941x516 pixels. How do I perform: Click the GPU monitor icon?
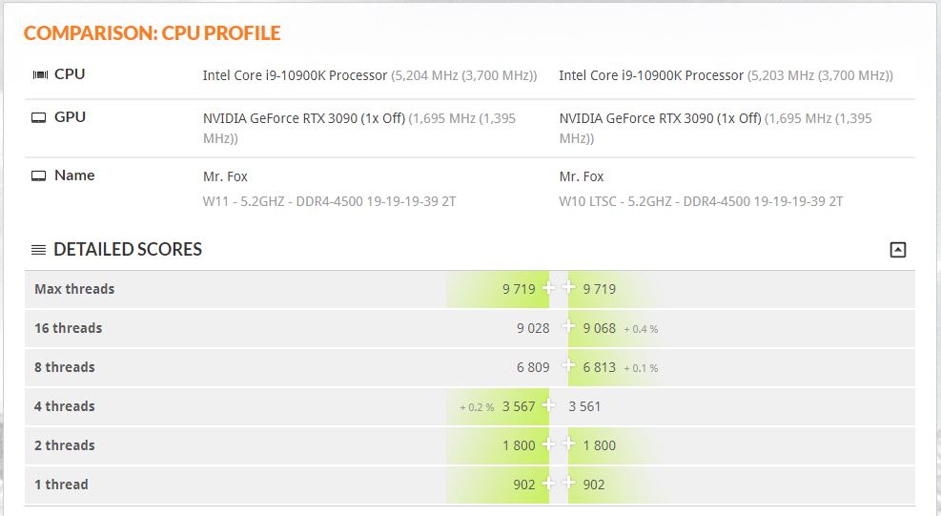(39, 117)
